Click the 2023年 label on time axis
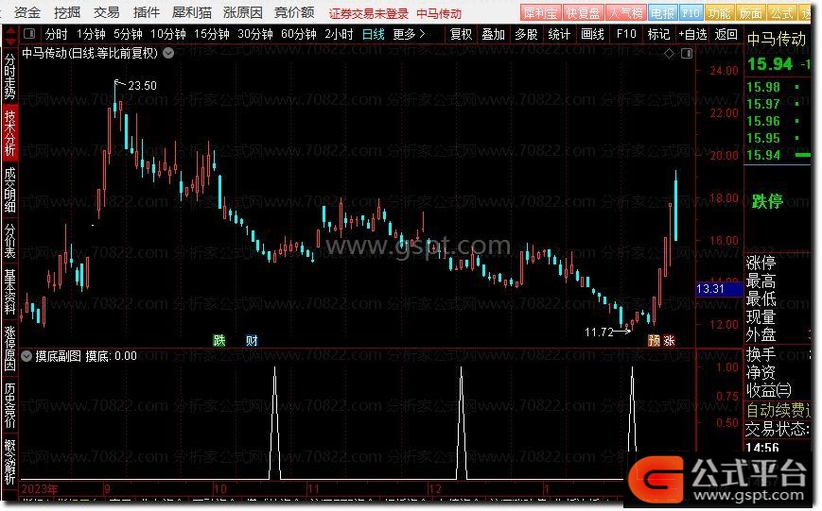Viewport: 822px width, 511px height. pos(40,489)
